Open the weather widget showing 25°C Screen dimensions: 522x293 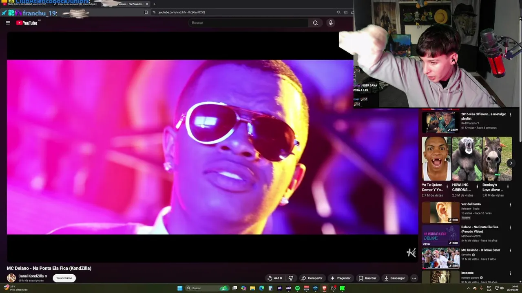tap(15, 288)
